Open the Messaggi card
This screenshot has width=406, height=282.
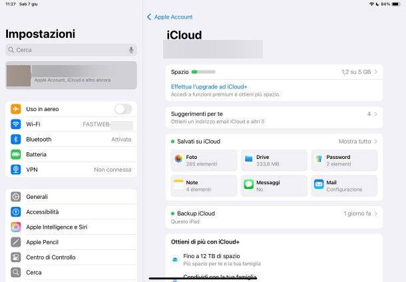274,186
